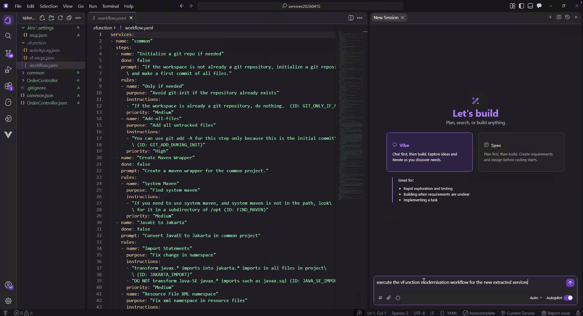Screen dimensions: 583x316
Task: Open Source Control view with 38 changes
Action: click(8, 53)
